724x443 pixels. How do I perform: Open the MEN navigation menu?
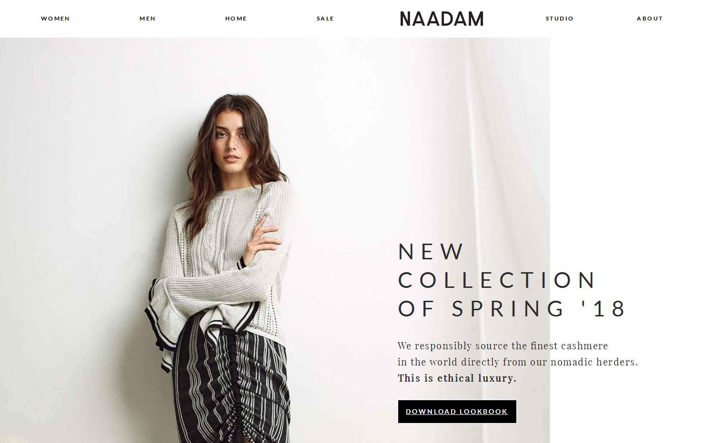pyautogui.click(x=148, y=19)
